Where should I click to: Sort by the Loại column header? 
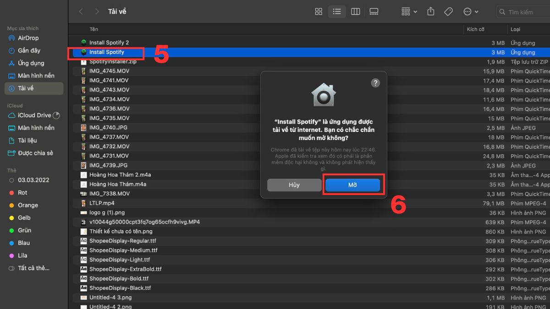point(516,29)
